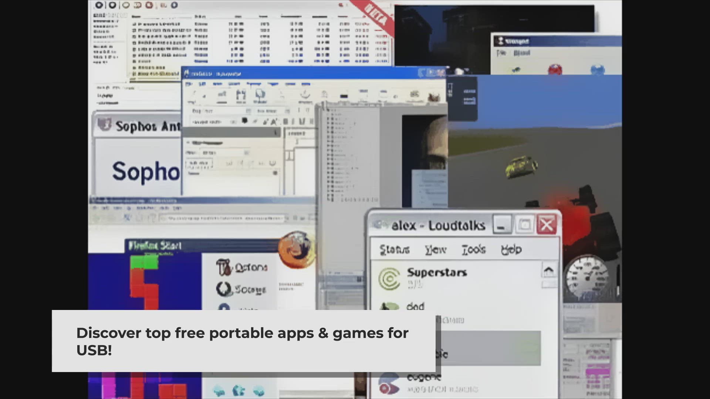Click eugene's avatar icon in Loudtalks
Viewport: 710px width, 399px height.
389,384
